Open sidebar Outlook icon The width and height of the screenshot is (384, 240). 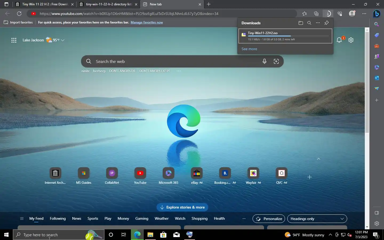coord(377,78)
